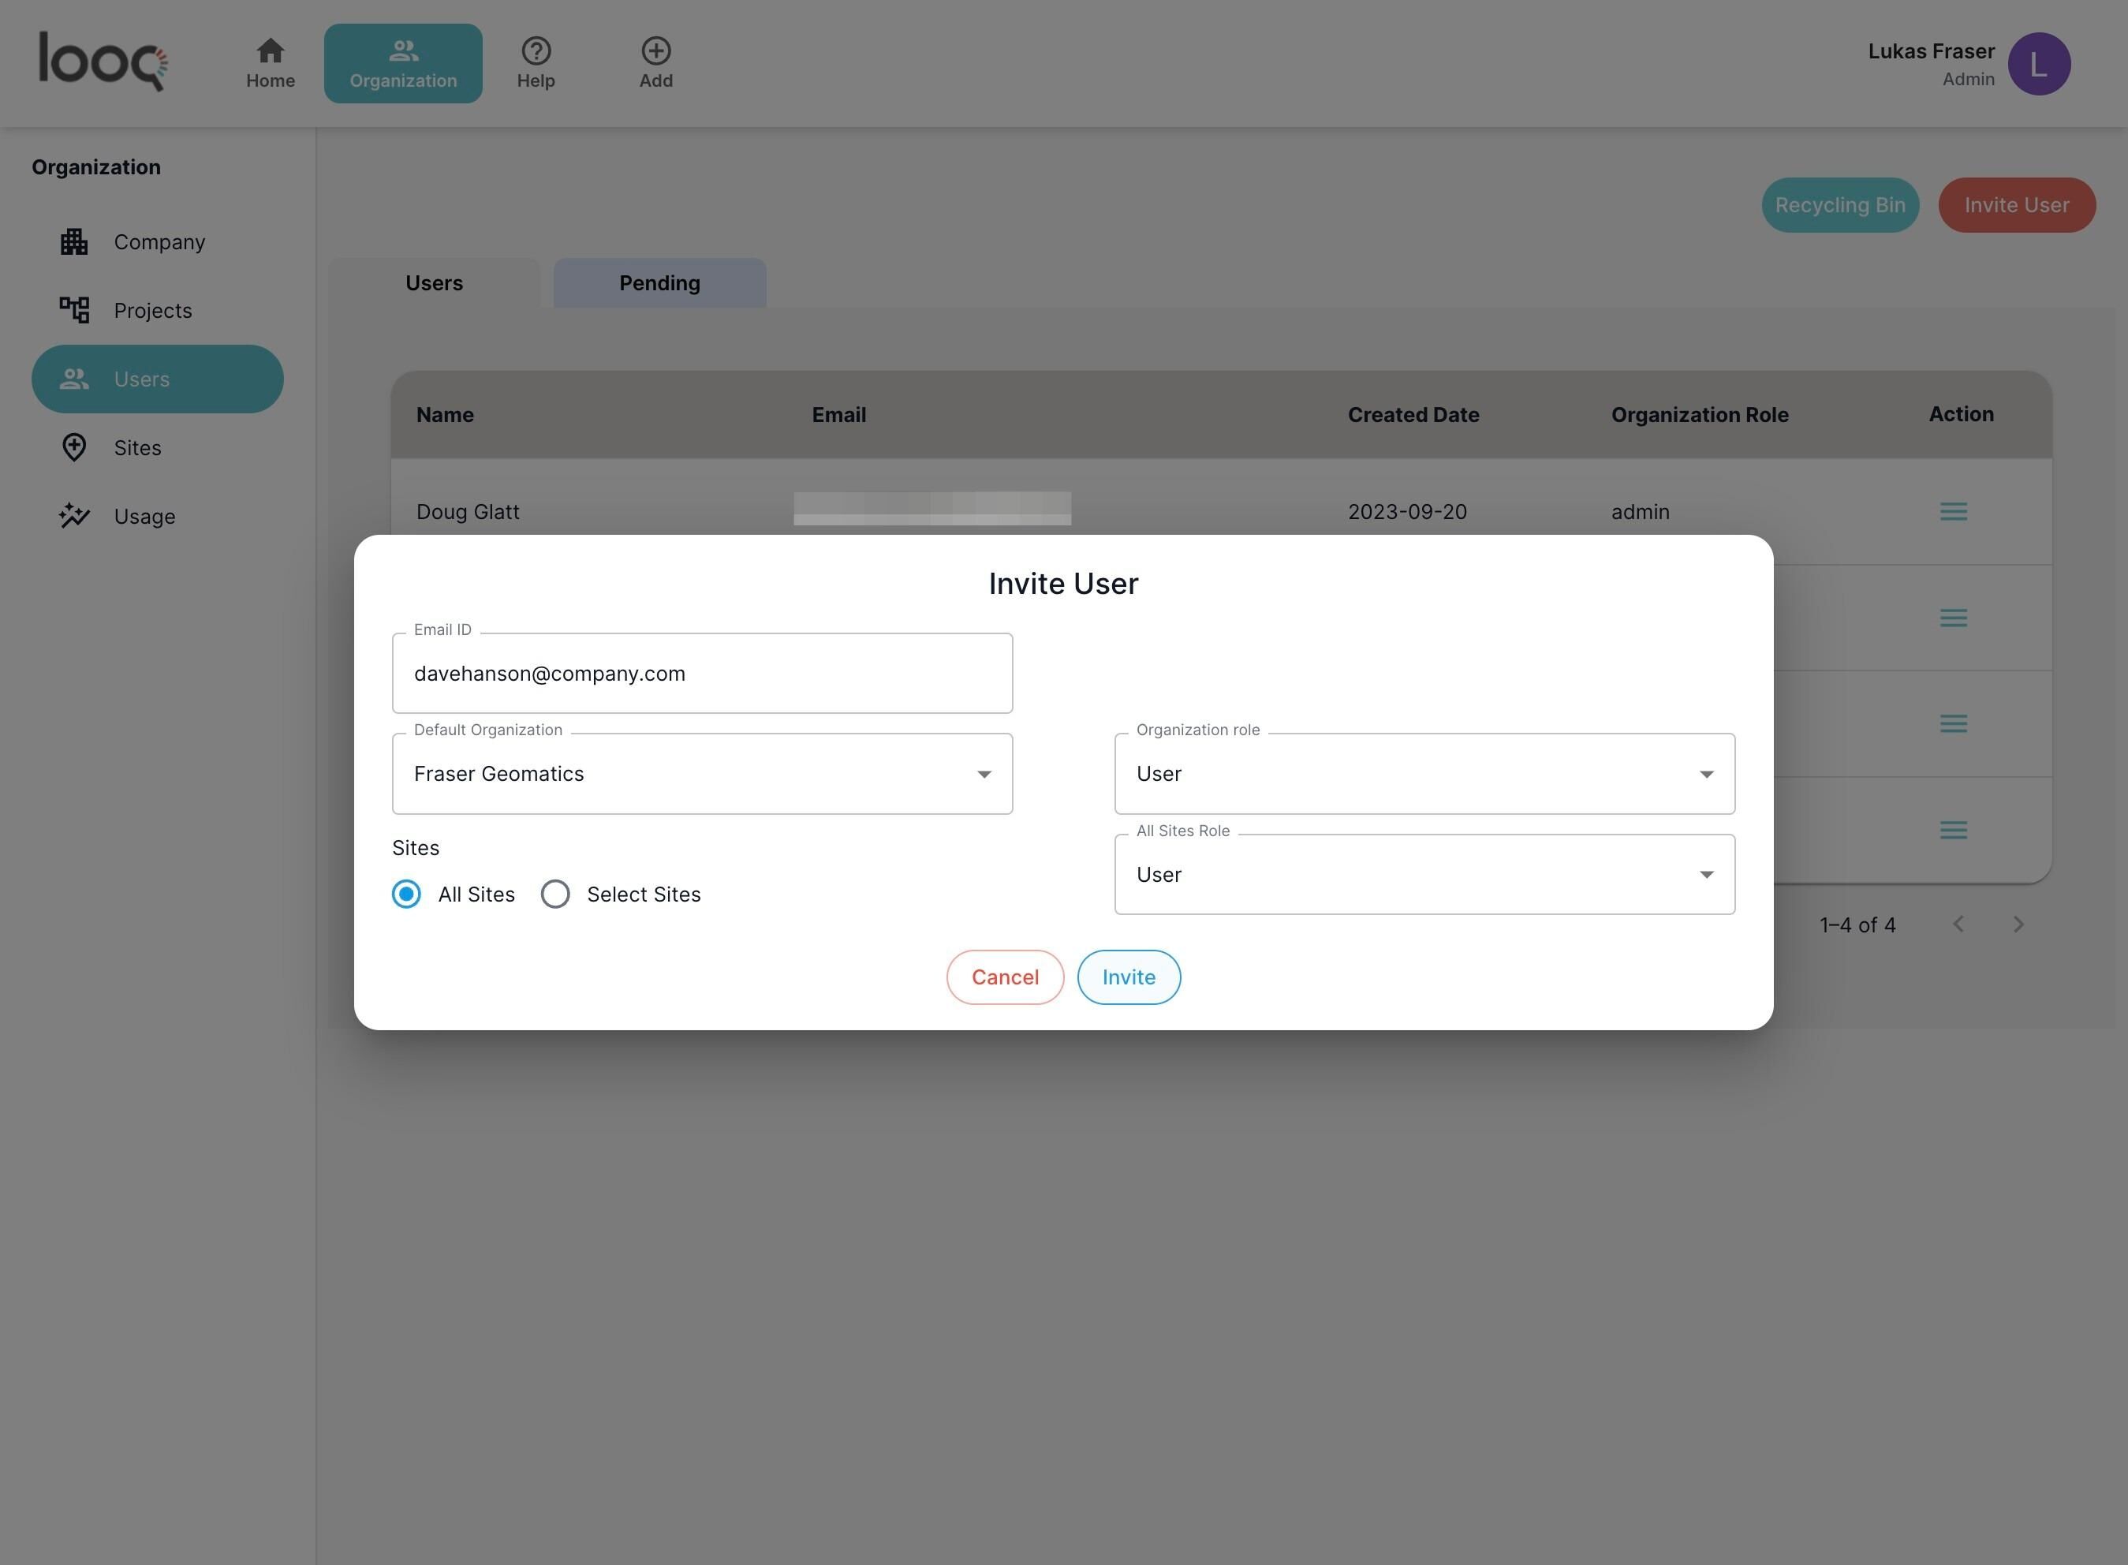Switch to the Users tab
Image resolution: width=2128 pixels, height=1565 pixels.
[x=434, y=283]
